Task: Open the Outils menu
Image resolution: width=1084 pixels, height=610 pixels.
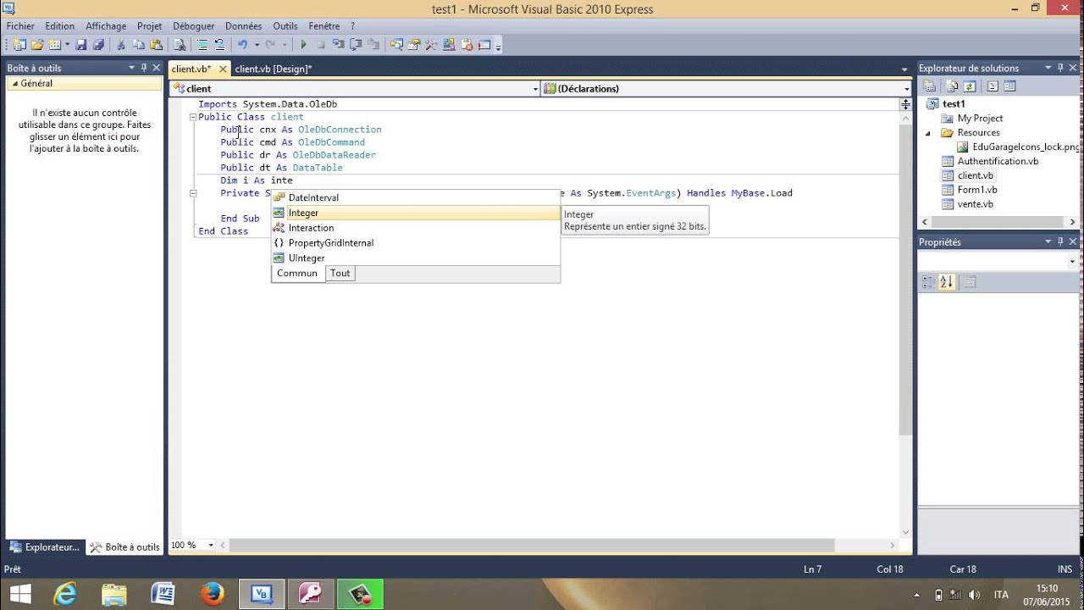Action: coord(285,26)
